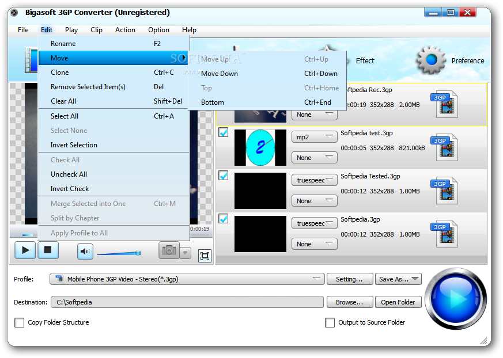Image resolution: width=503 pixels, height=358 pixels.
Task: Select the clock thumbnail of Softpedia test.3gp
Action: tap(260, 147)
